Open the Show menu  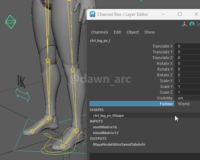point(150,32)
